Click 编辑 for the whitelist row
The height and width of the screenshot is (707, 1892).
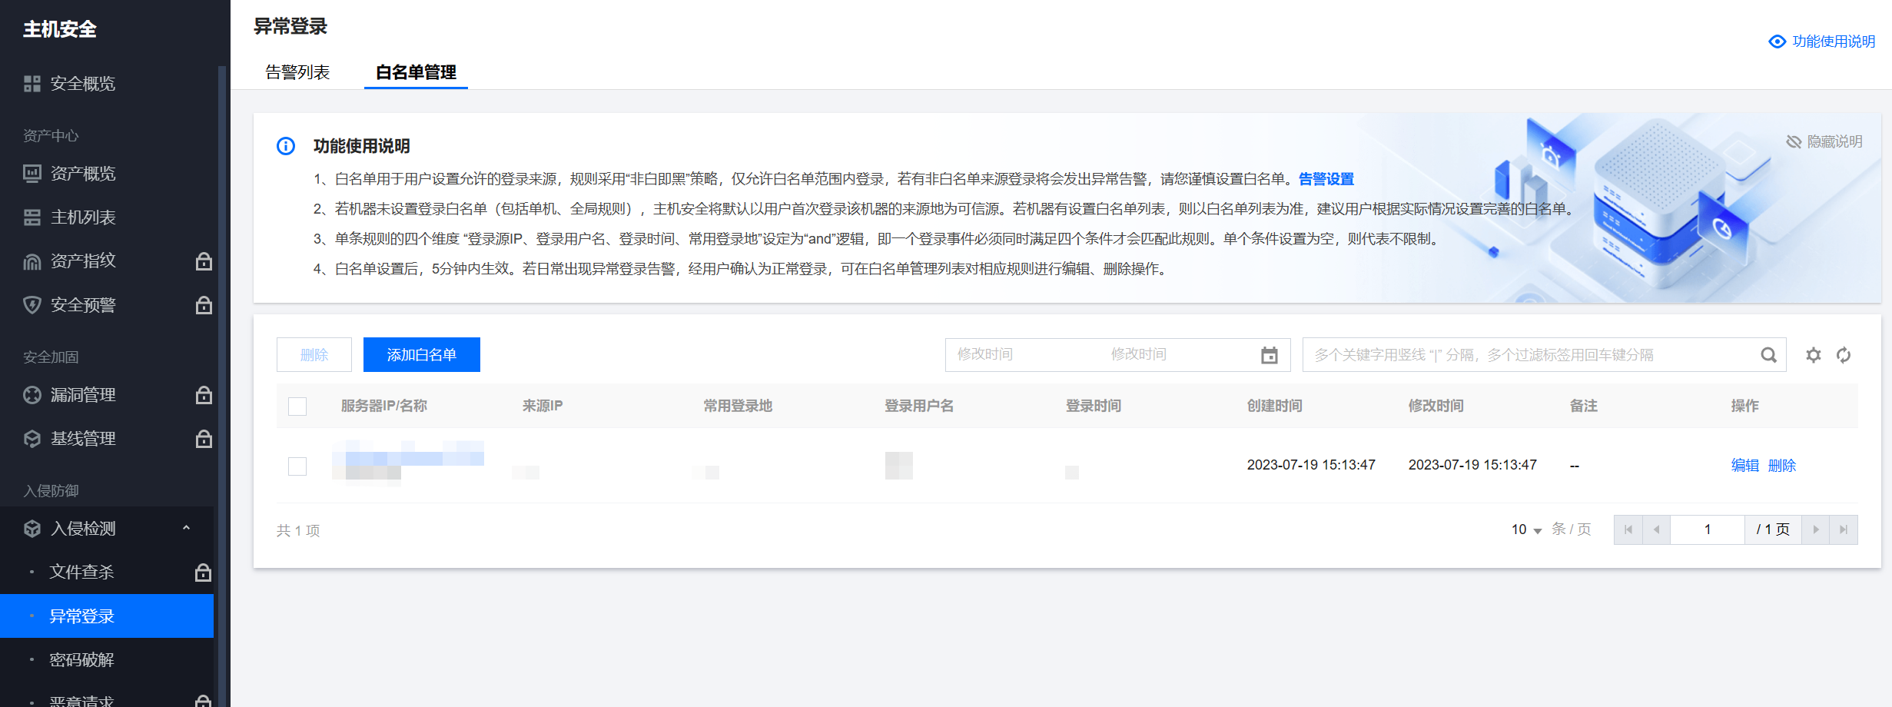[x=1744, y=466]
